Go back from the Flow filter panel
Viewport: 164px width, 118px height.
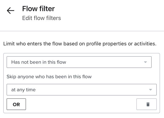point(10,11)
